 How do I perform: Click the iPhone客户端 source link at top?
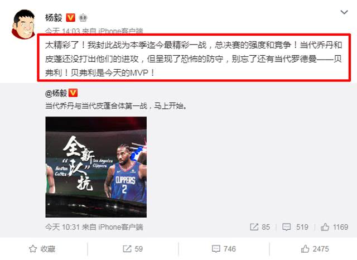pyautogui.click(x=120, y=31)
